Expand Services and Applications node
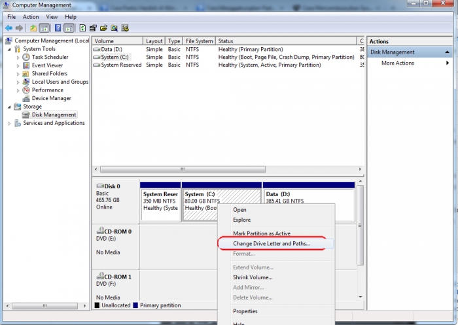 coord(9,124)
